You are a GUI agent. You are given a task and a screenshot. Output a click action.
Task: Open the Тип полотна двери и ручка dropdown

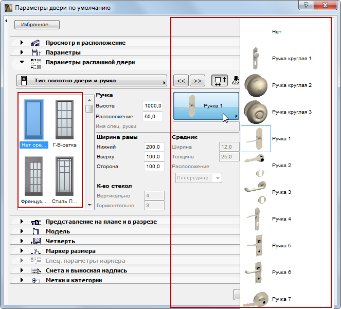point(92,81)
